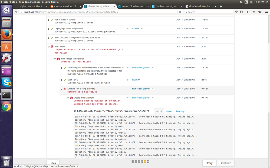
Task: Open the Role Log tab
Action: 180,111
